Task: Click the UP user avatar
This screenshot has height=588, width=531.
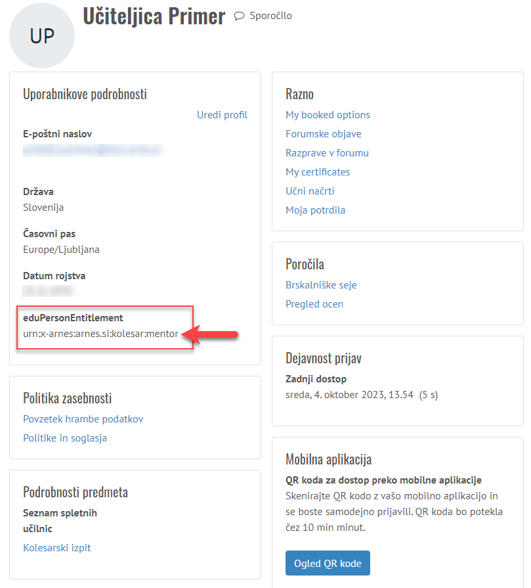Action: pos(42,36)
